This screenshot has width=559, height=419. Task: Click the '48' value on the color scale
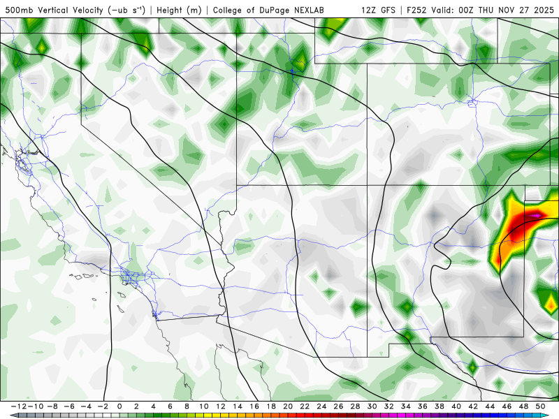tap(523, 406)
